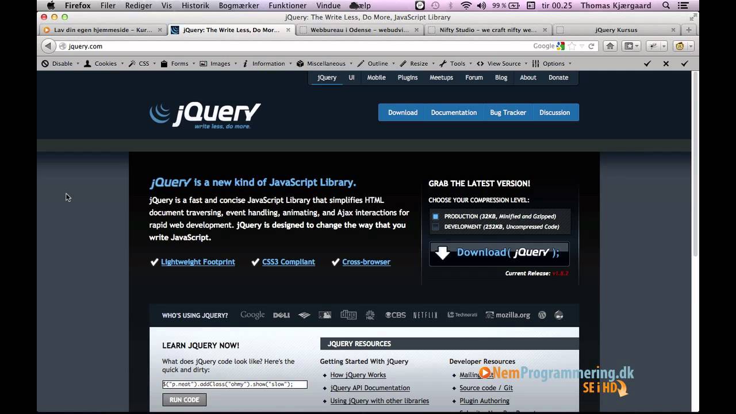Click the CSS wand icon in toolbar

click(132, 64)
